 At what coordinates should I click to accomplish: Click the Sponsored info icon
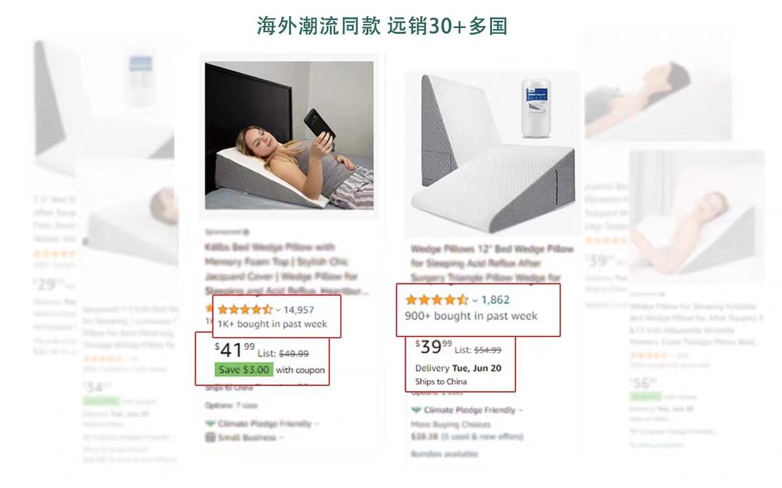(x=246, y=232)
